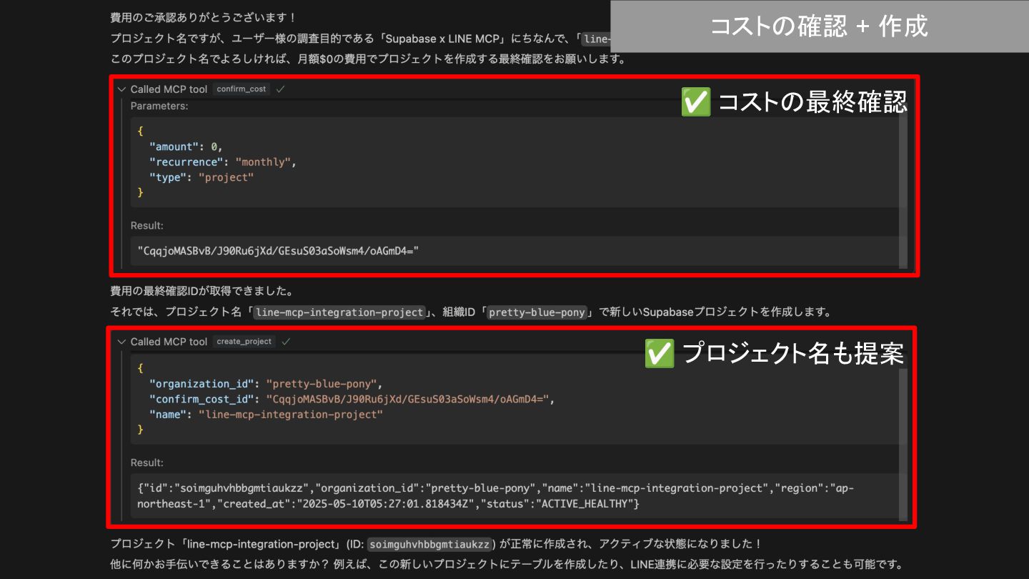This screenshot has width=1029, height=579.
Task: Click the message "費用の最終確認IDが取得できました。"
Action: tap(202, 292)
